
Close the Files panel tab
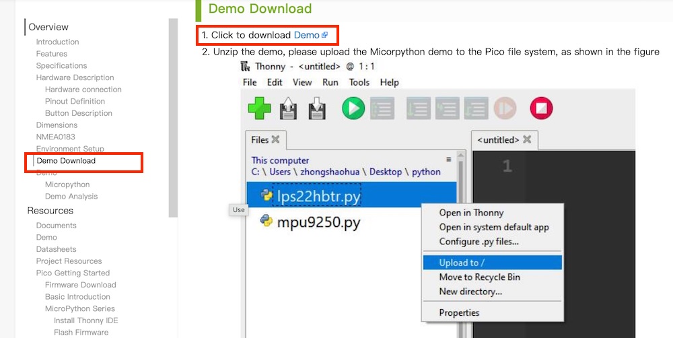click(275, 140)
